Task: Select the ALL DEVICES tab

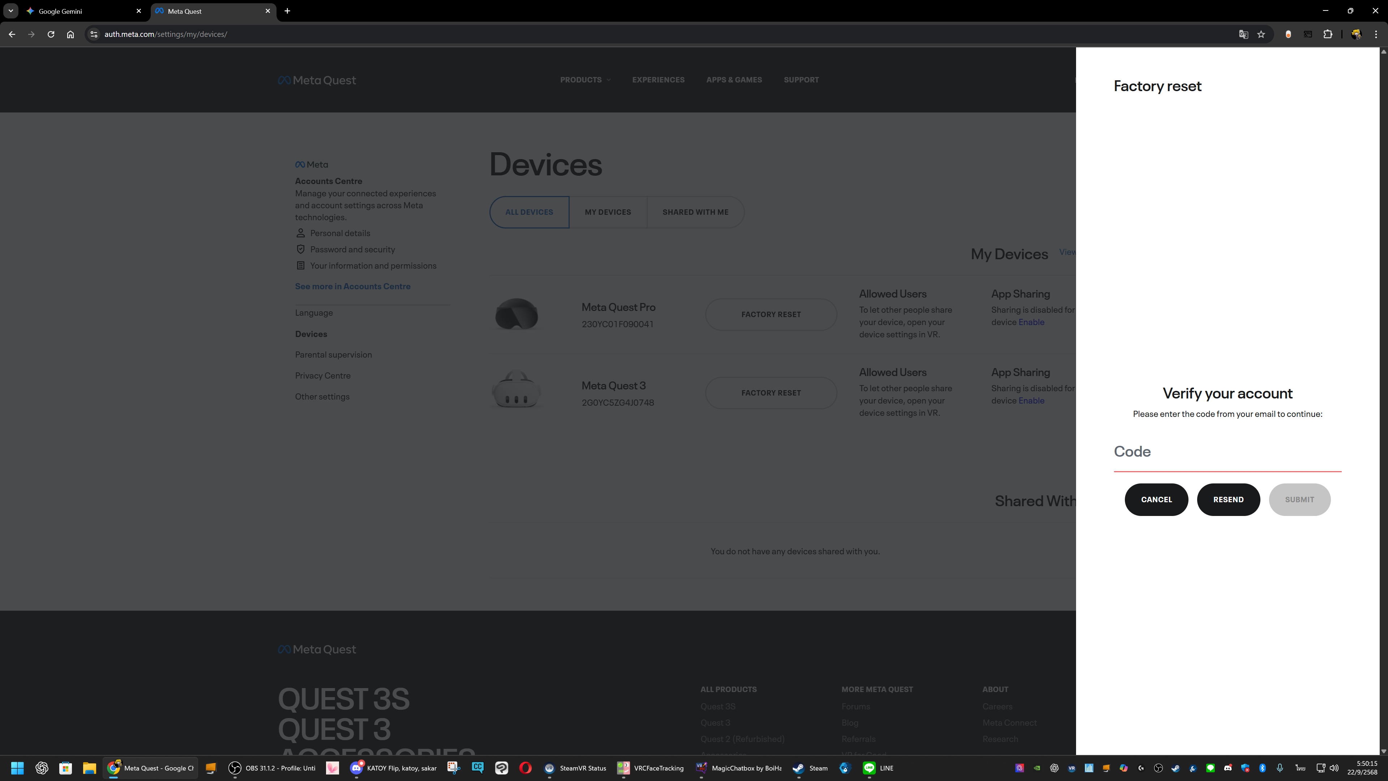Action: (529, 212)
